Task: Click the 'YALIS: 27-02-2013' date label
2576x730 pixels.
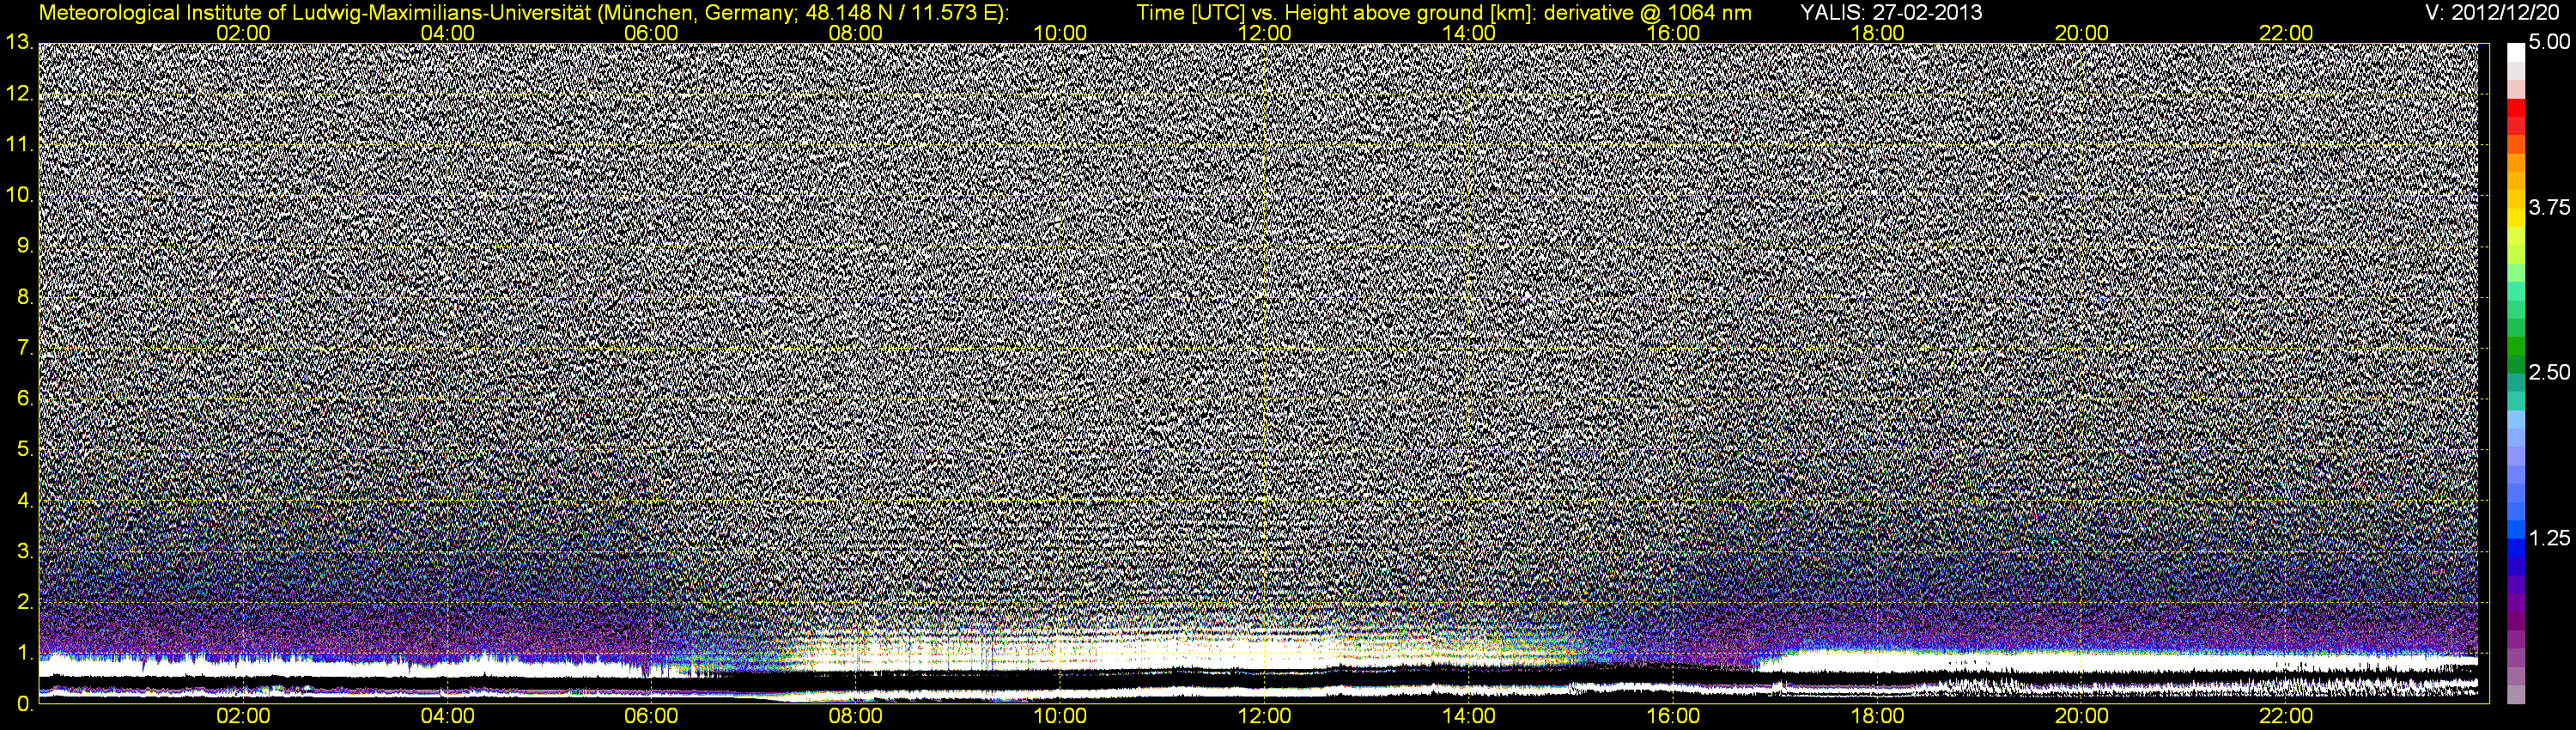Action: pyautogui.click(x=1891, y=13)
